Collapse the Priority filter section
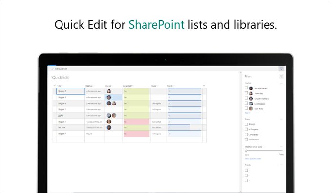Screen dimensions: 332x193 [281, 165]
